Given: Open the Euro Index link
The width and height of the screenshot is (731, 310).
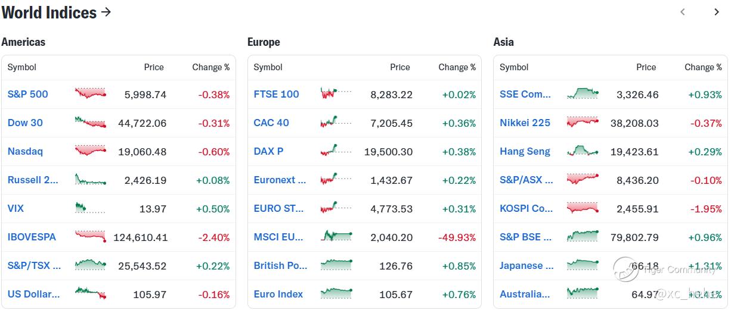Looking at the screenshot, I should tap(278, 294).
